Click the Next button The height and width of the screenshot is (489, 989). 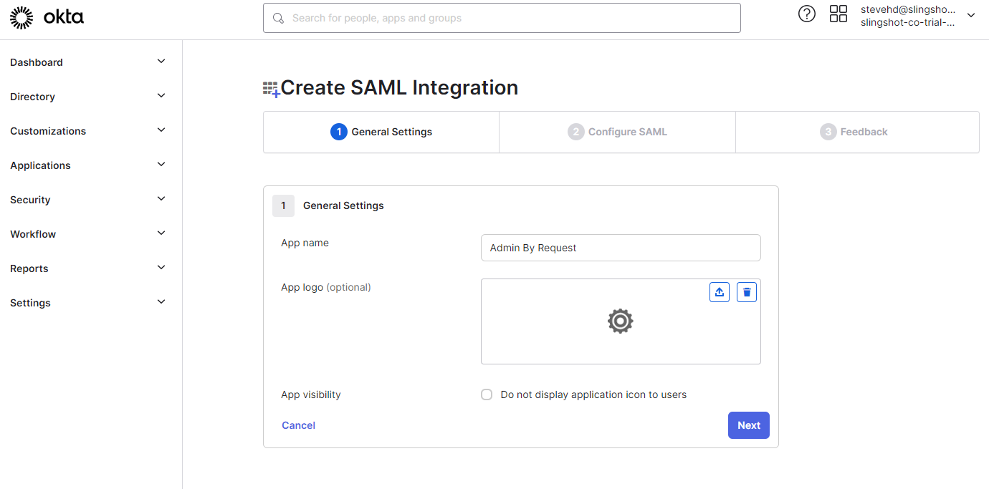(x=749, y=425)
